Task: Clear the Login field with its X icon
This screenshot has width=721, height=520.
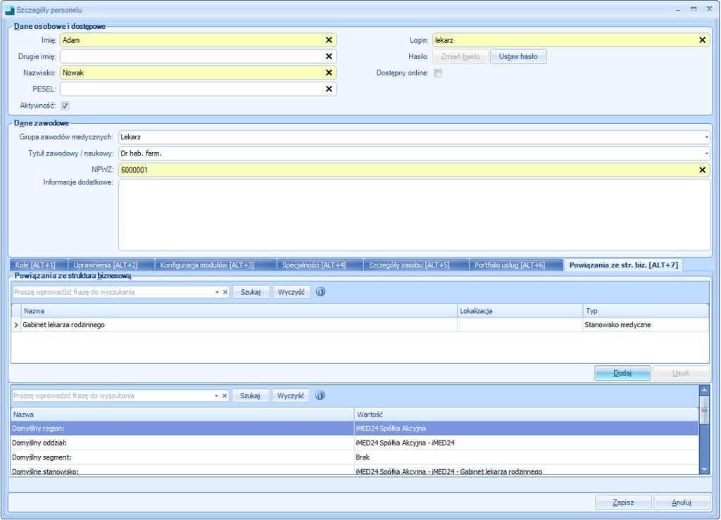Action: tap(702, 40)
